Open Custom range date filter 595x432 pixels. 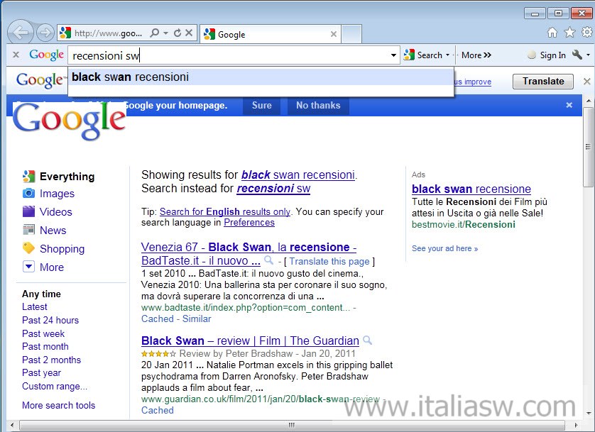(55, 386)
